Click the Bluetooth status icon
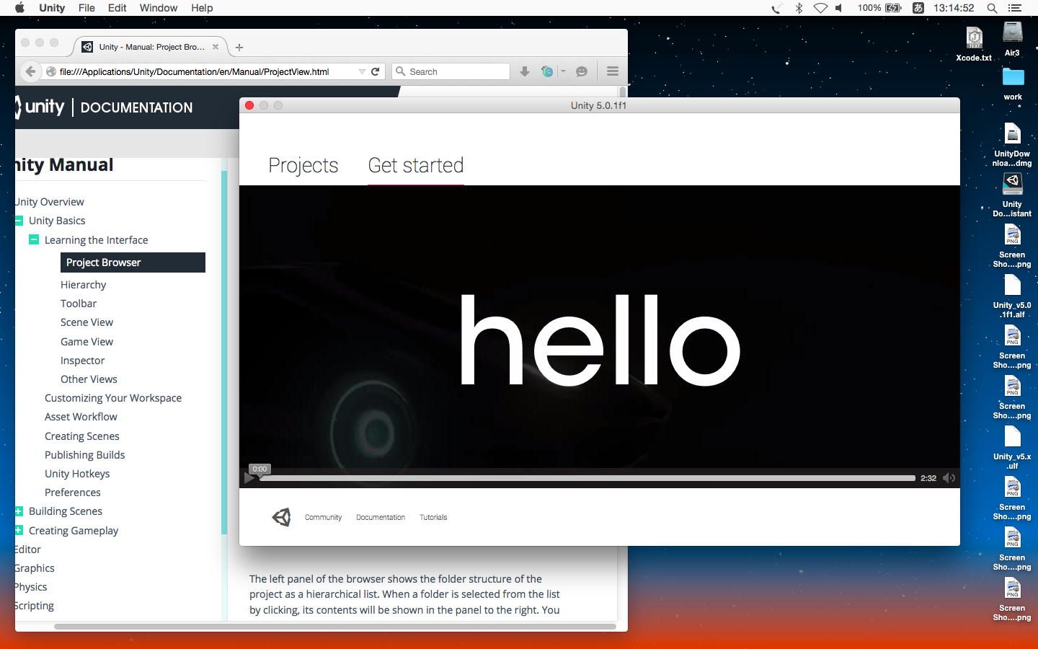1038x649 pixels. click(799, 8)
